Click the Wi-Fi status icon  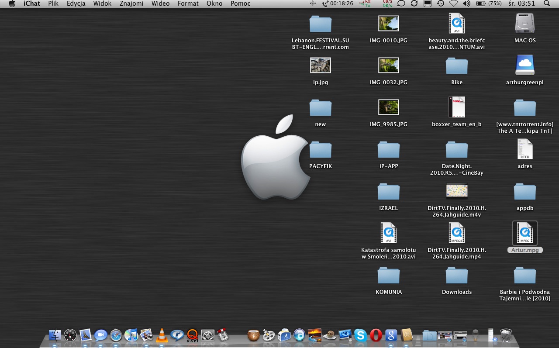454,3
